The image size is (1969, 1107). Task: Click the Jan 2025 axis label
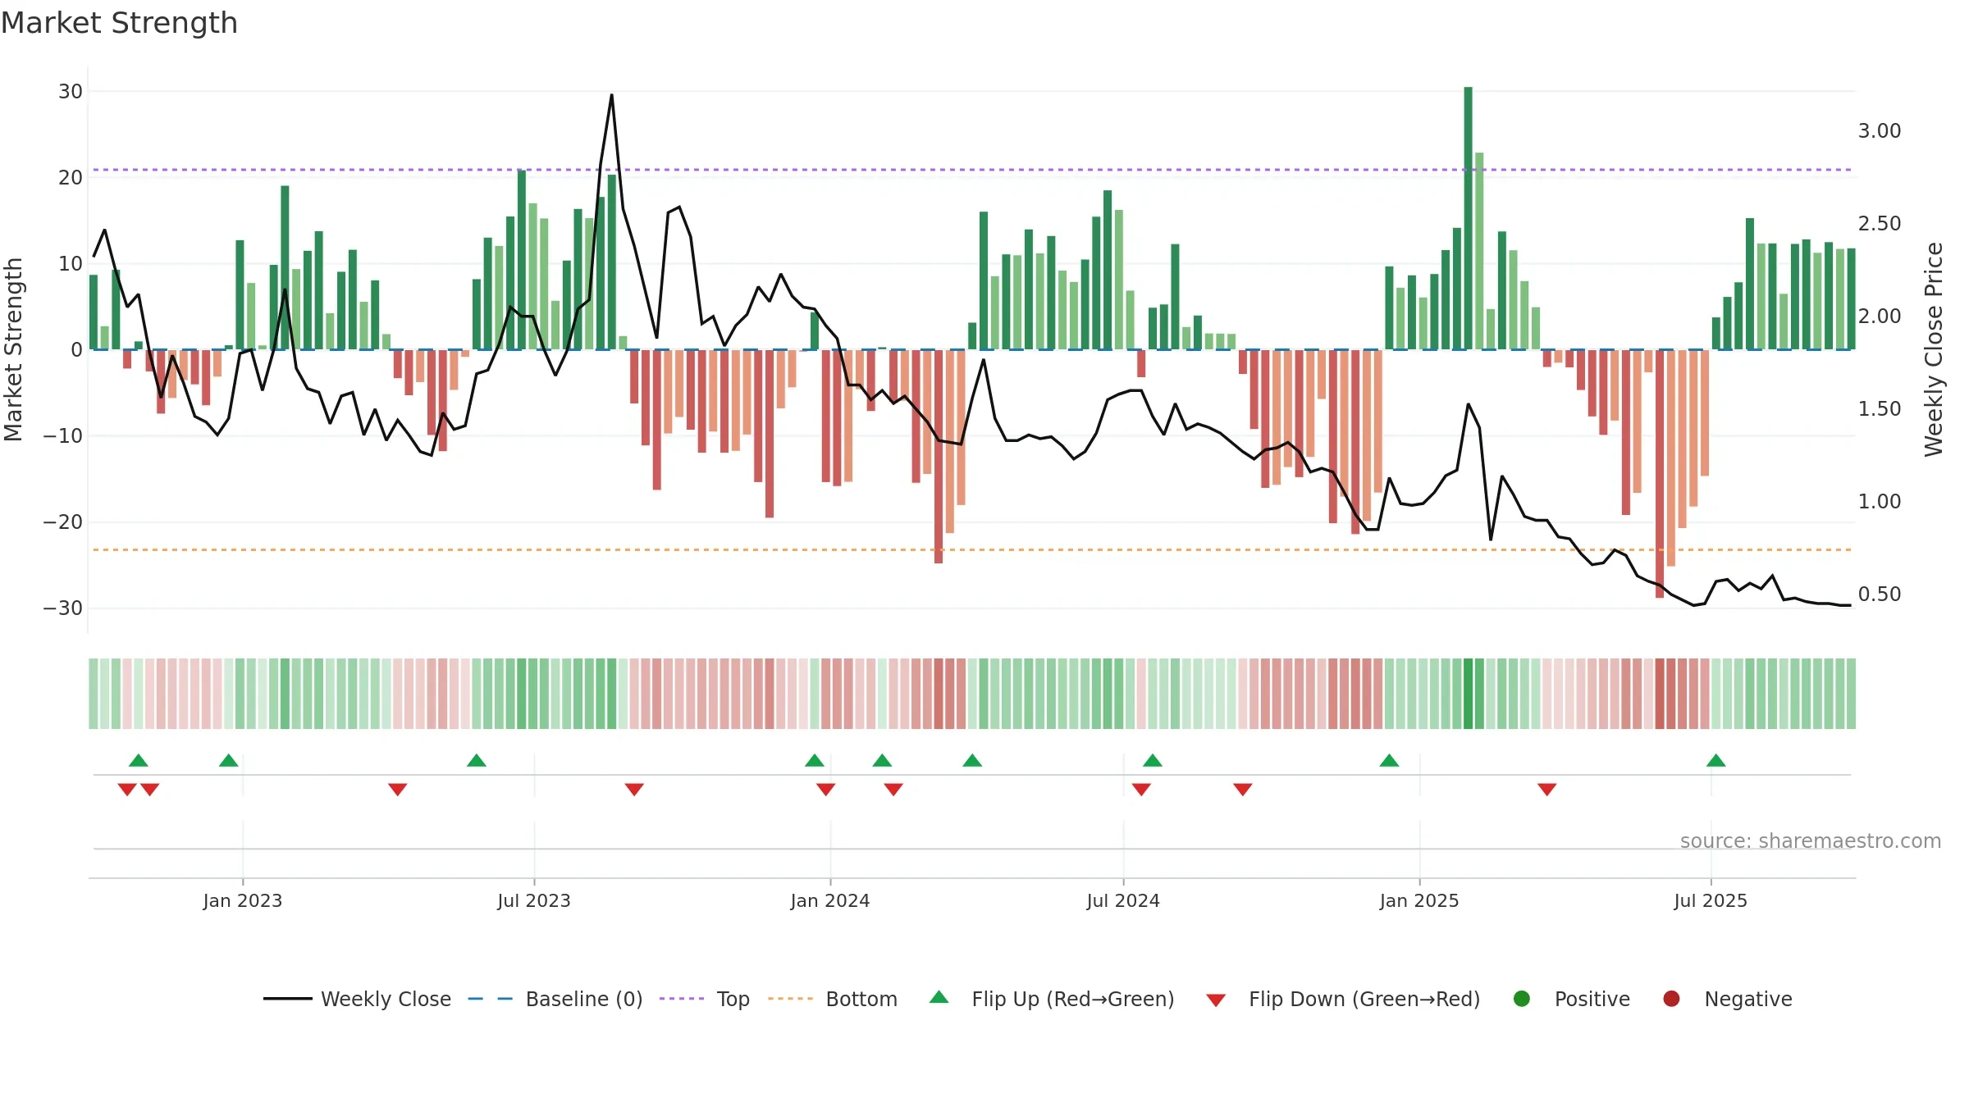[x=1419, y=900]
